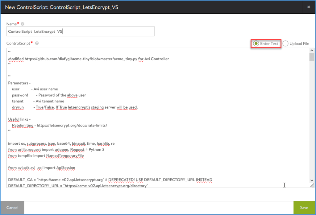The height and width of the screenshot is (215, 316).
Task: Click the ControlScript field label
Action: [18, 43]
